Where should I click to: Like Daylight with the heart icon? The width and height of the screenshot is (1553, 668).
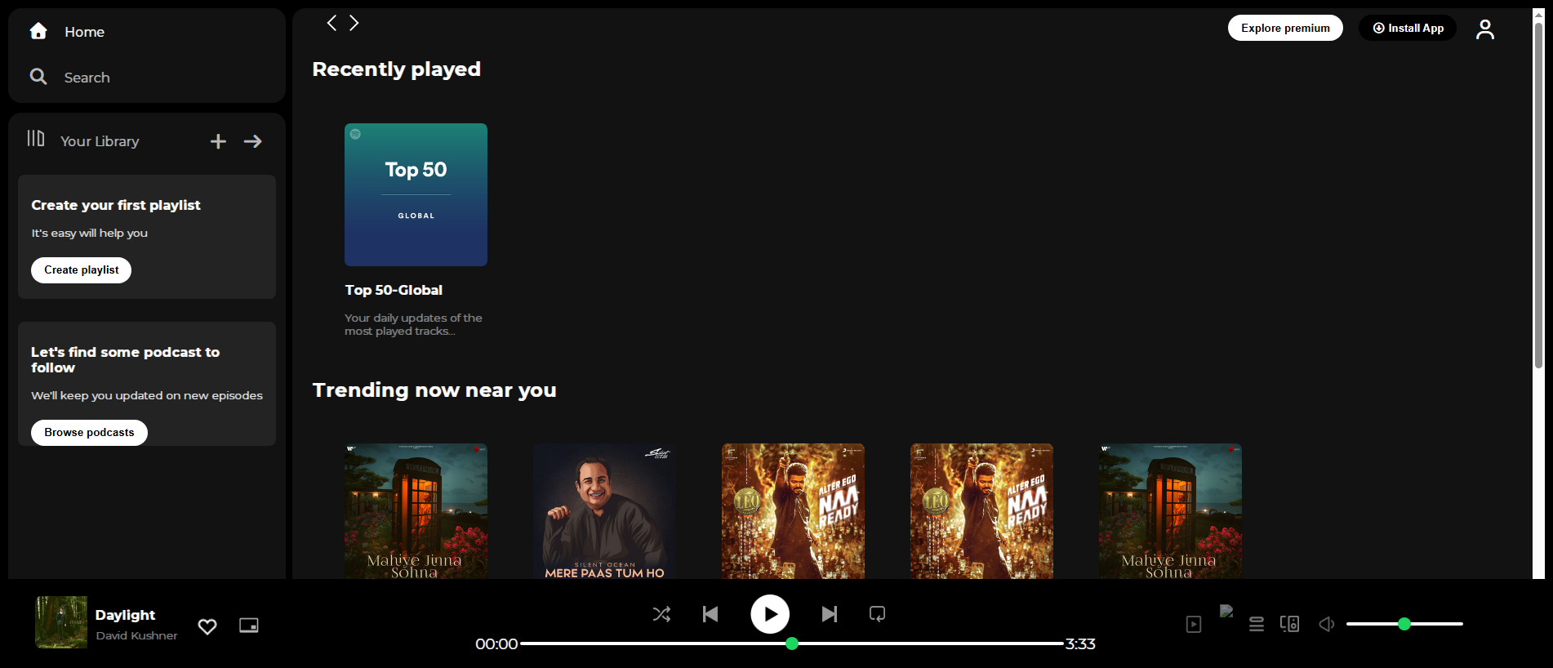207,626
